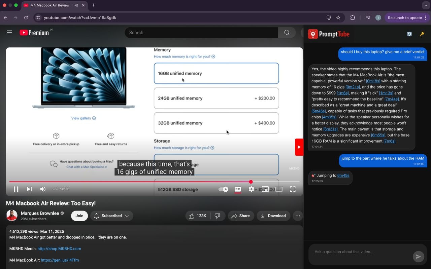Pause the video
This screenshot has width=431, height=269.
[16, 189]
